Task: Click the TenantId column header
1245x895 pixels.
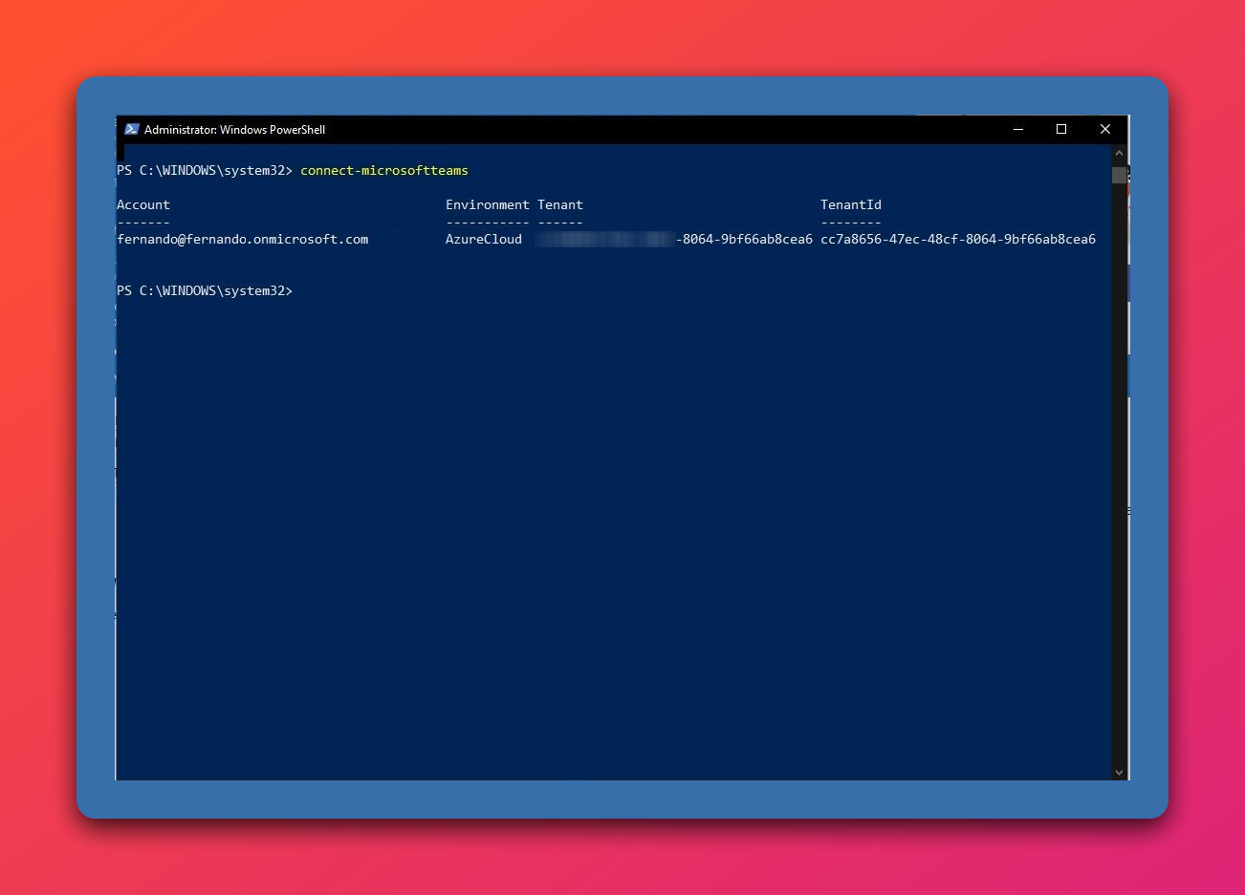Action: pyautogui.click(x=851, y=205)
